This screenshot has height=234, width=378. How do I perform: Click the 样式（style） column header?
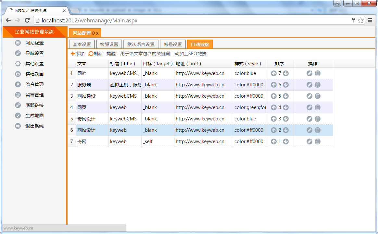coord(249,64)
